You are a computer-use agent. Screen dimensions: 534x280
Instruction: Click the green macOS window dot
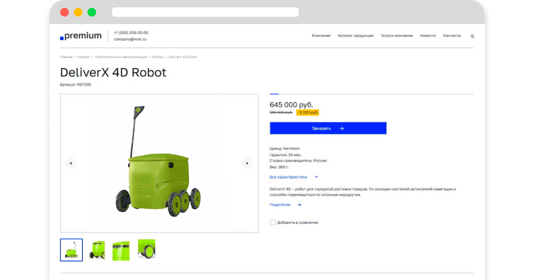(x=91, y=12)
